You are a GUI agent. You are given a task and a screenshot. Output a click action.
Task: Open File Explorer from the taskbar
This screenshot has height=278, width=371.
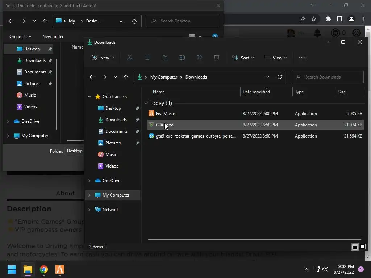coord(28,269)
